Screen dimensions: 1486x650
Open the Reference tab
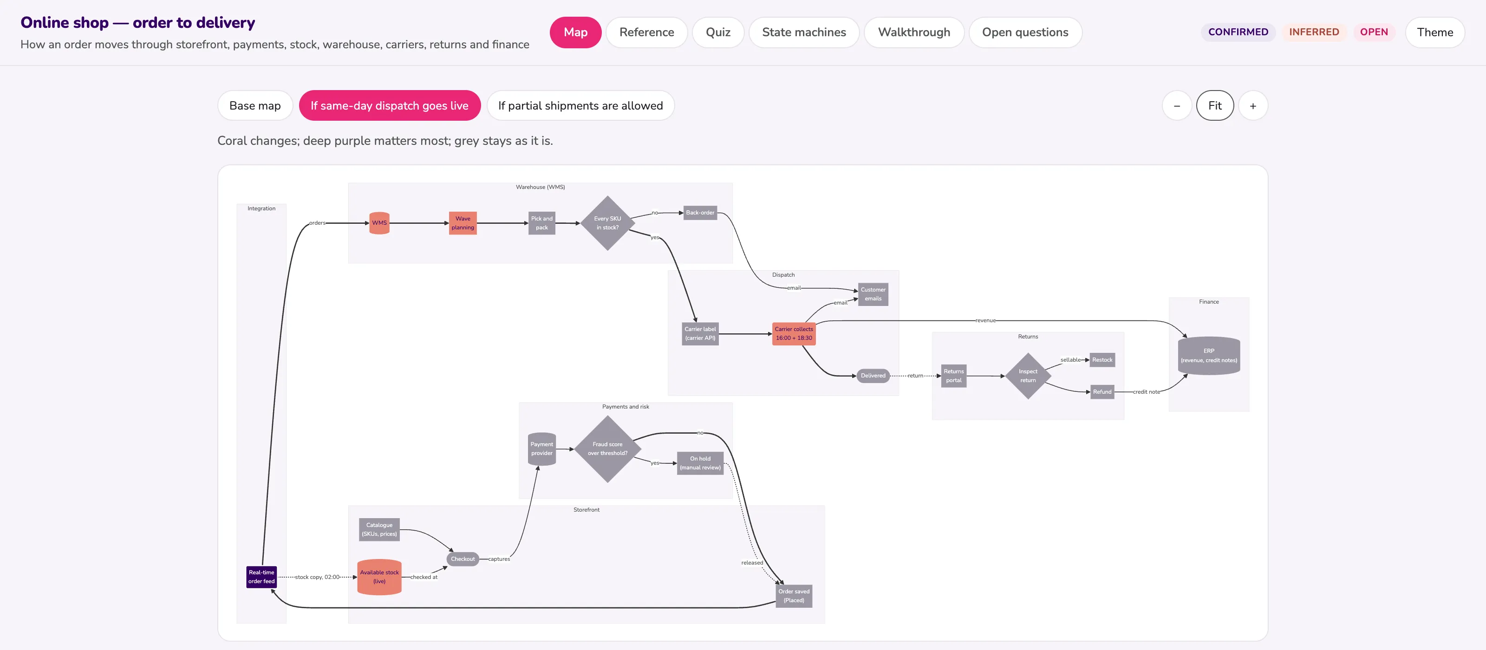(x=647, y=32)
